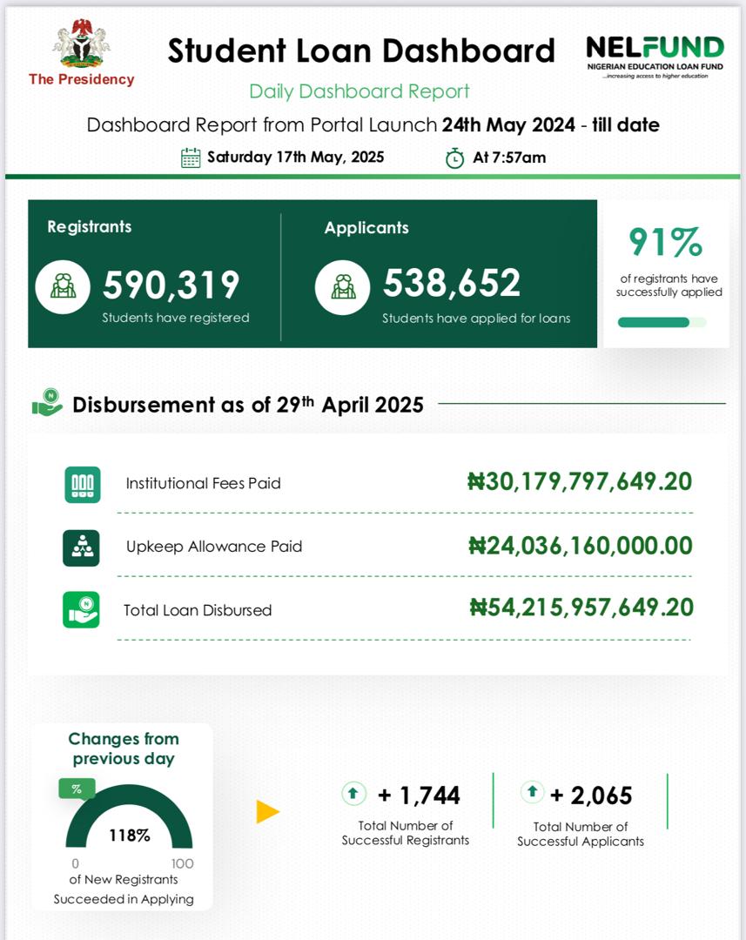Click the 118% semicircle gauge
The height and width of the screenshot is (940, 746).
click(129, 818)
